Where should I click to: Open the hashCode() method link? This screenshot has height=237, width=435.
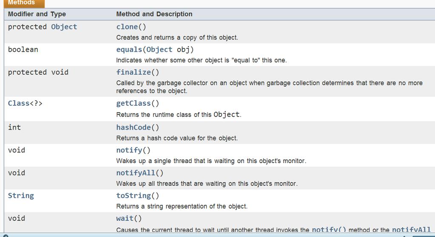[x=134, y=127]
